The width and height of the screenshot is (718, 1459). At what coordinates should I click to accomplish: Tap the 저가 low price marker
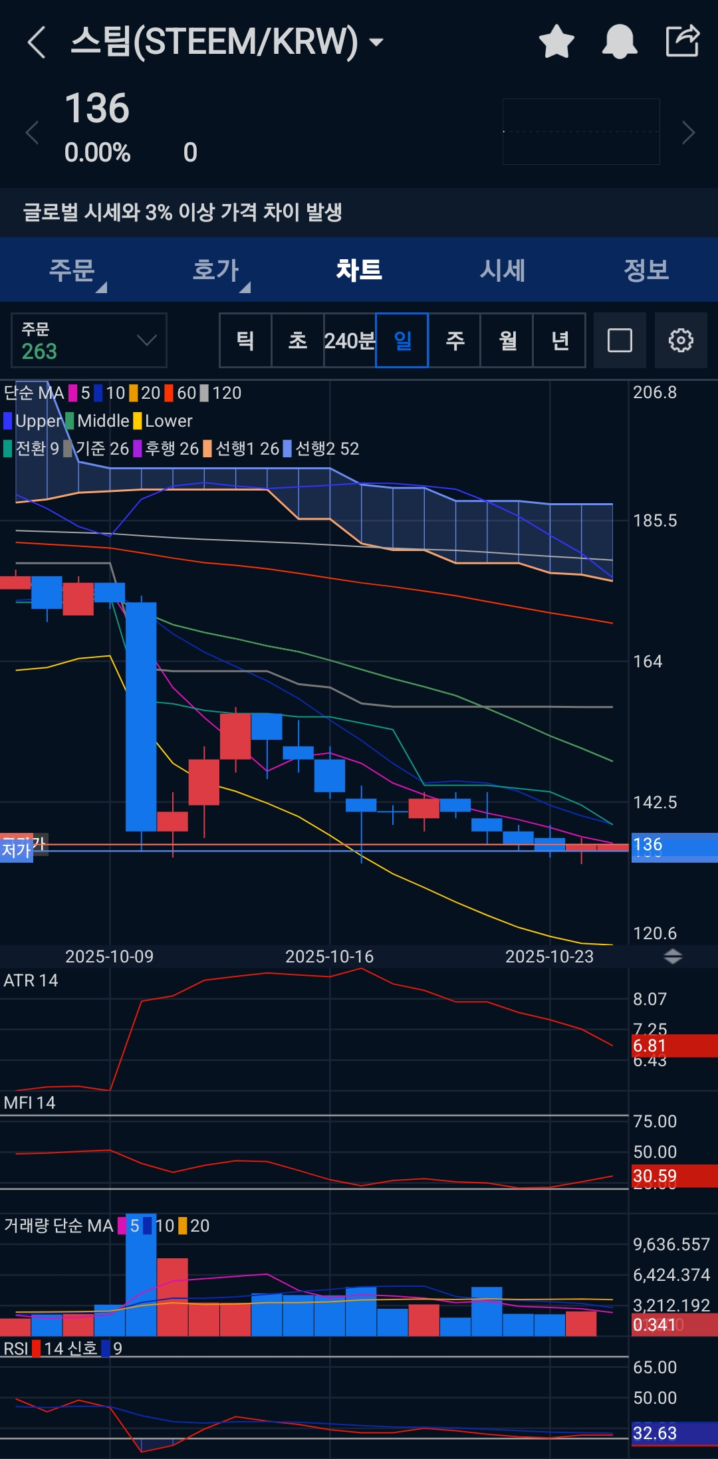(x=17, y=851)
